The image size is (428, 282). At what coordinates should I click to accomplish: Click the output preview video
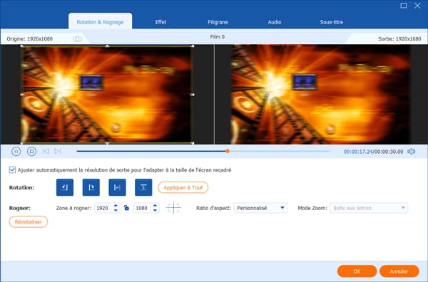pyautogui.click(x=320, y=94)
